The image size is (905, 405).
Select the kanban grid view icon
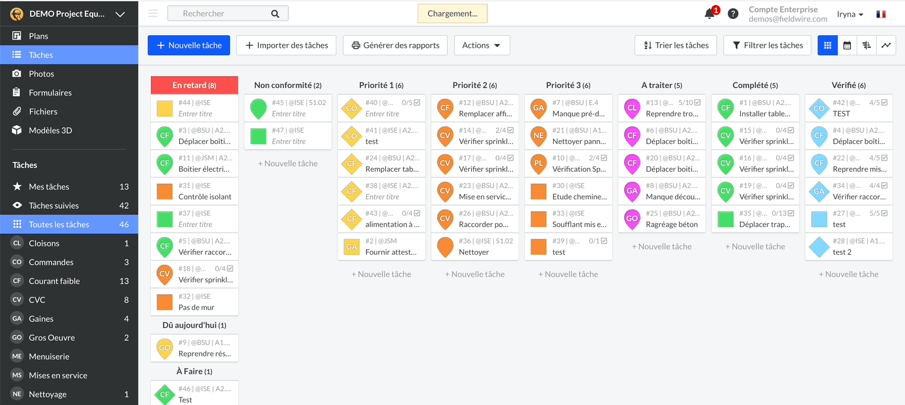(x=828, y=45)
